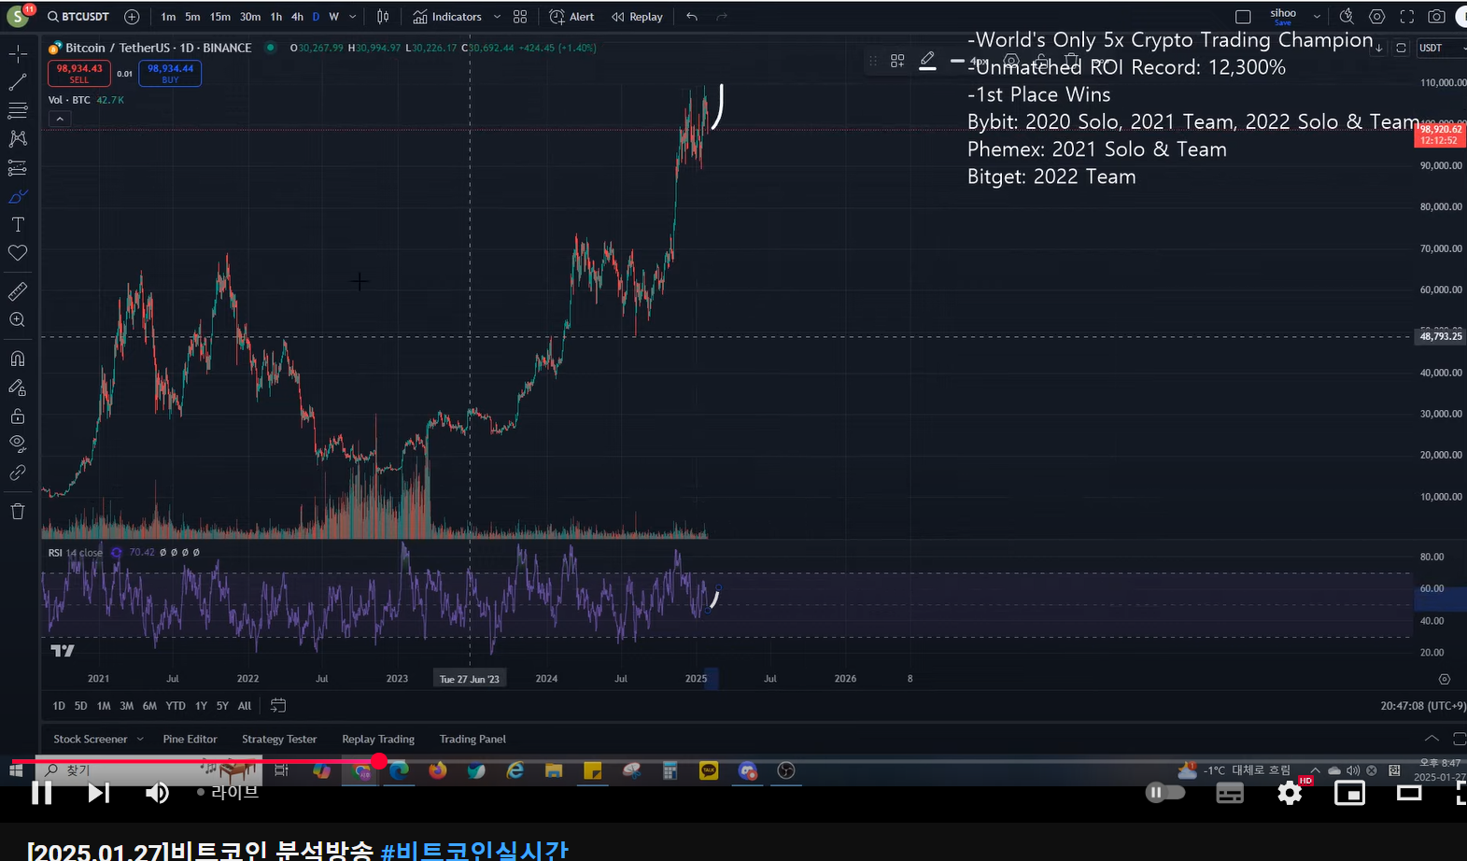Click the compare or add symbol plus icon
Screen dimensions: 1467x861
click(132, 17)
